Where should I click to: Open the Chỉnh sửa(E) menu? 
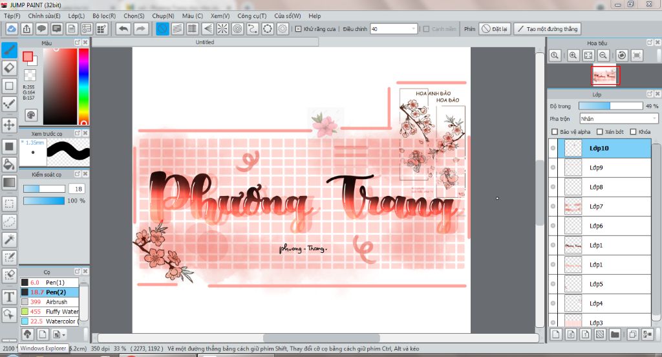44,16
